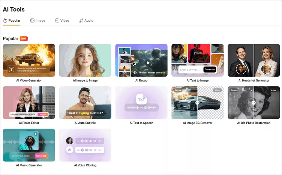Click the AI Tools page heading
This screenshot has height=175, width=282.
[x=13, y=9]
